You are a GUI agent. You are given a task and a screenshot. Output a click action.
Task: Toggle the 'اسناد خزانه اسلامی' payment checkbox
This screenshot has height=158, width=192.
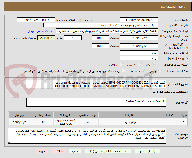pos(124,71)
